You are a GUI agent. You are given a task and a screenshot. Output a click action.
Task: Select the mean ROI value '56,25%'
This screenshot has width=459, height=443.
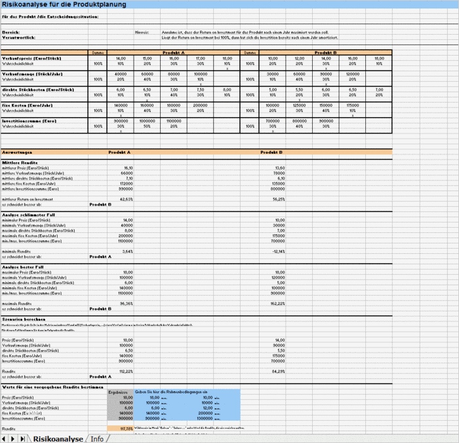click(x=279, y=200)
